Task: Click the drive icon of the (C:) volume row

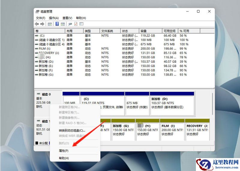Action: tap(37, 35)
